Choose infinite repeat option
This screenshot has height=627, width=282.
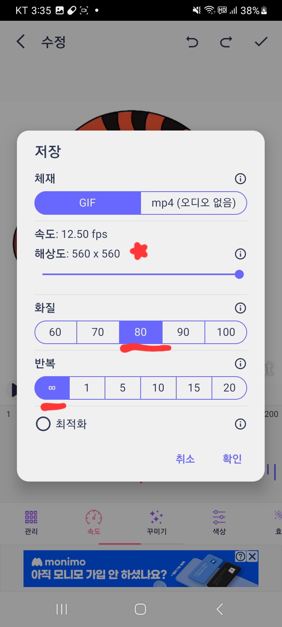pos(52,388)
